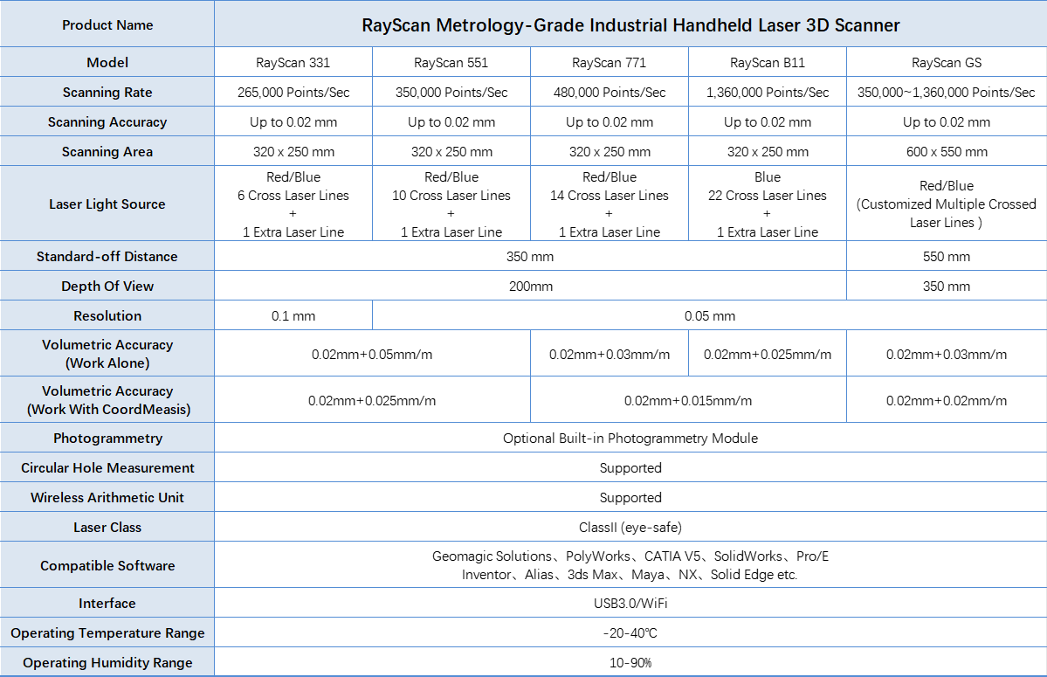Image resolution: width=1047 pixels, height=677 pixels.
Task: Select the 'RayScan GS' model cell
Action: 947,62
